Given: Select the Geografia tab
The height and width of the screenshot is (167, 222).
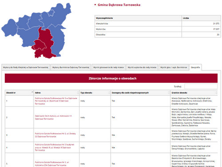Looking at the screenshot, I should (x=195, y=67).
